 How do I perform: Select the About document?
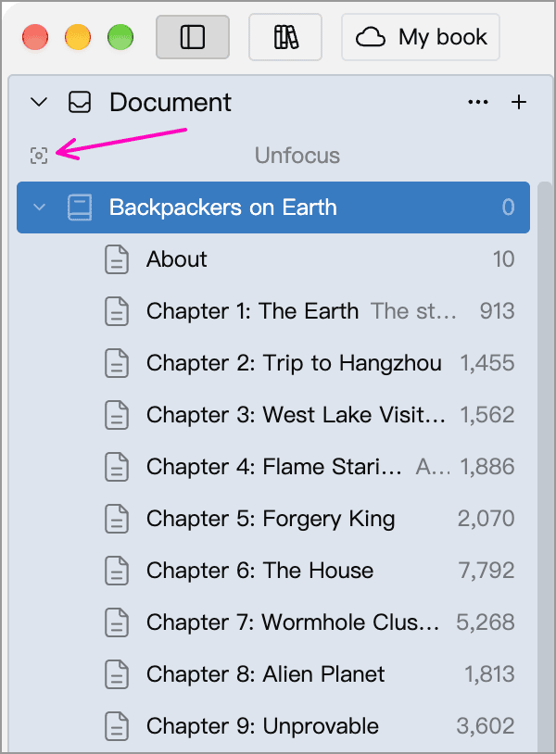[x=273, y=259]
